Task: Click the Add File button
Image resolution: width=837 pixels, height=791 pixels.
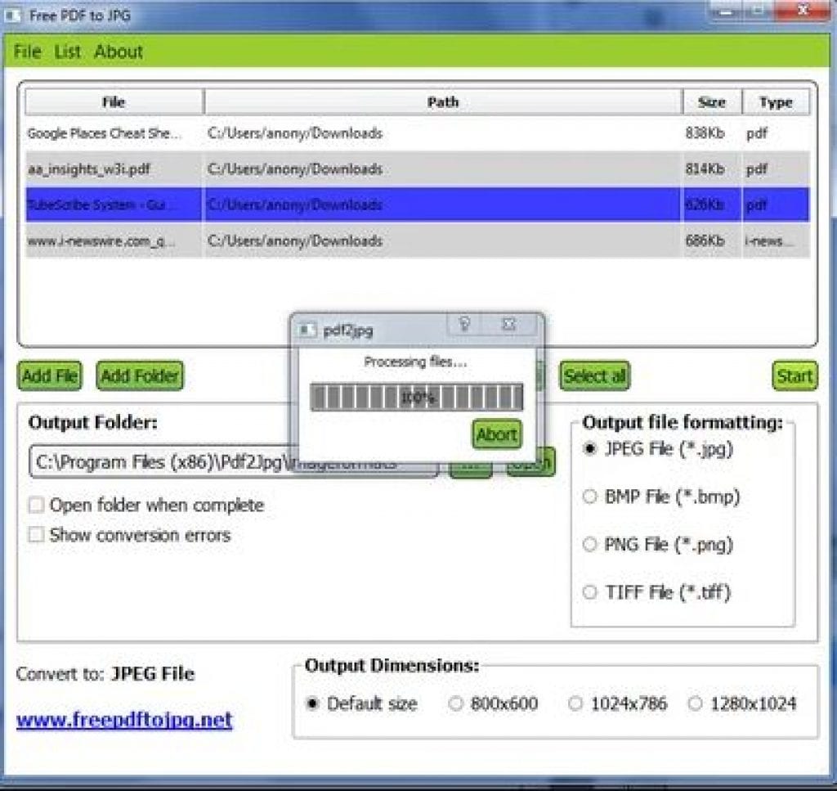Action: pyautogui.click(x=50, y=376)
